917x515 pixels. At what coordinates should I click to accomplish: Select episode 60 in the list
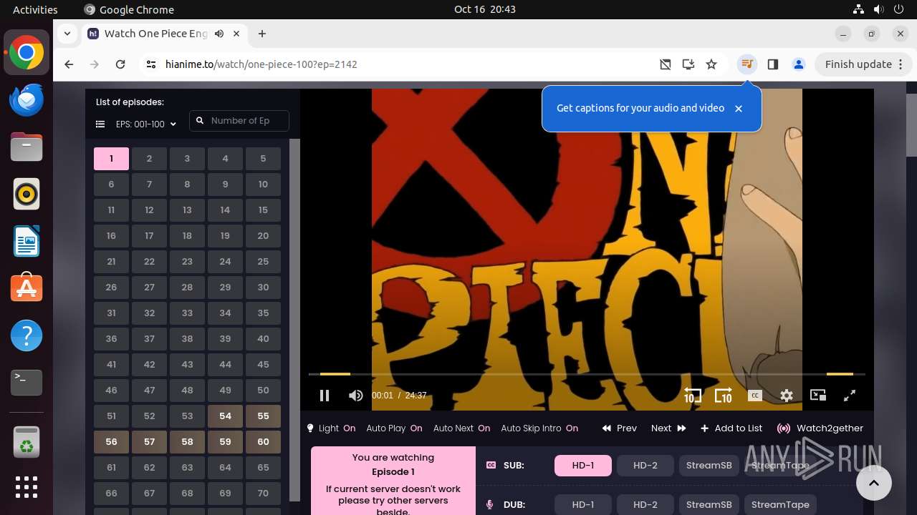263,442
